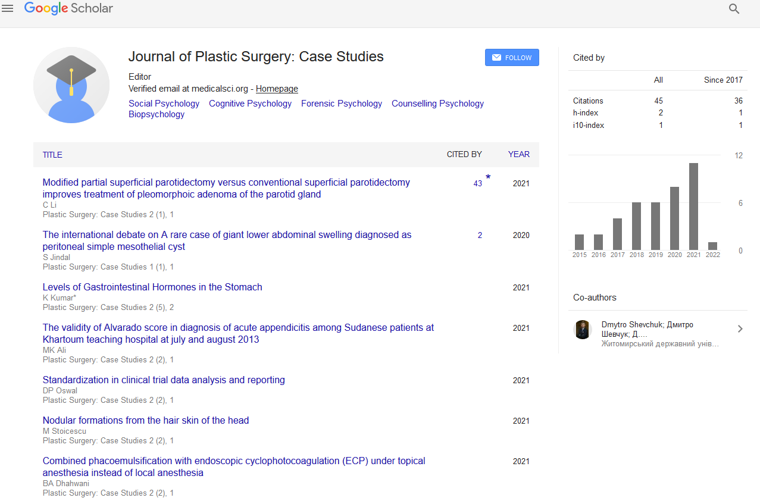Click the Google Scholar logo
The image size is (760, 504).
tap(68, 8)
